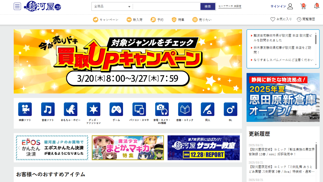Click the 予約 menu label

(x=160, y=20)
